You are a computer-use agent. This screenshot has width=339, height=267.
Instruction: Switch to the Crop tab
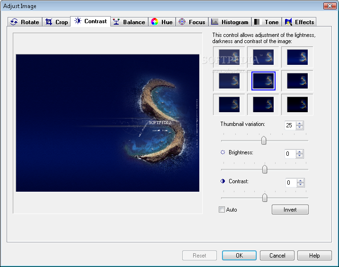56,22
